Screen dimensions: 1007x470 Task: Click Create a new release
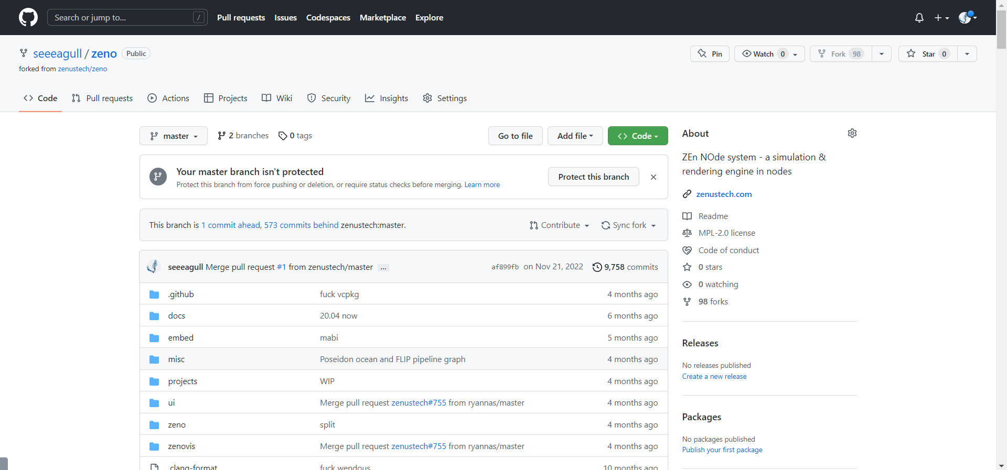pos(714,376)
